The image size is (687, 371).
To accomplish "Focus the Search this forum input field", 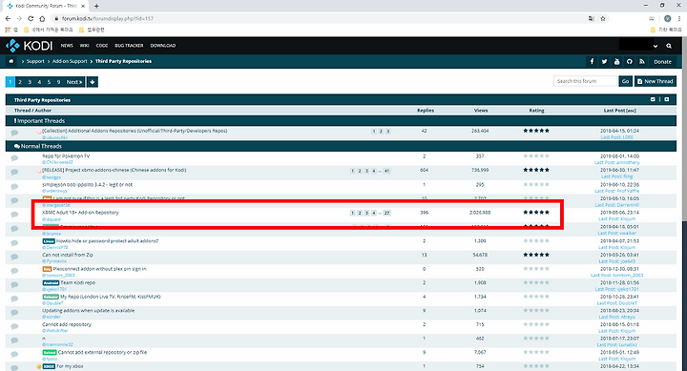I will pos(585,81).
